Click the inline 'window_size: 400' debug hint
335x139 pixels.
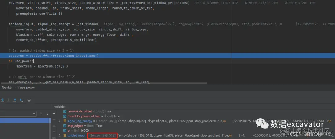tap(300, 3)
